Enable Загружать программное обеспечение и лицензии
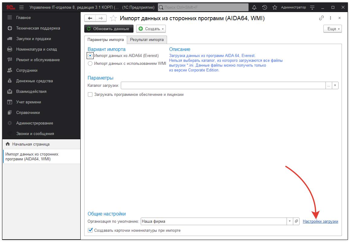 [90, 94]
